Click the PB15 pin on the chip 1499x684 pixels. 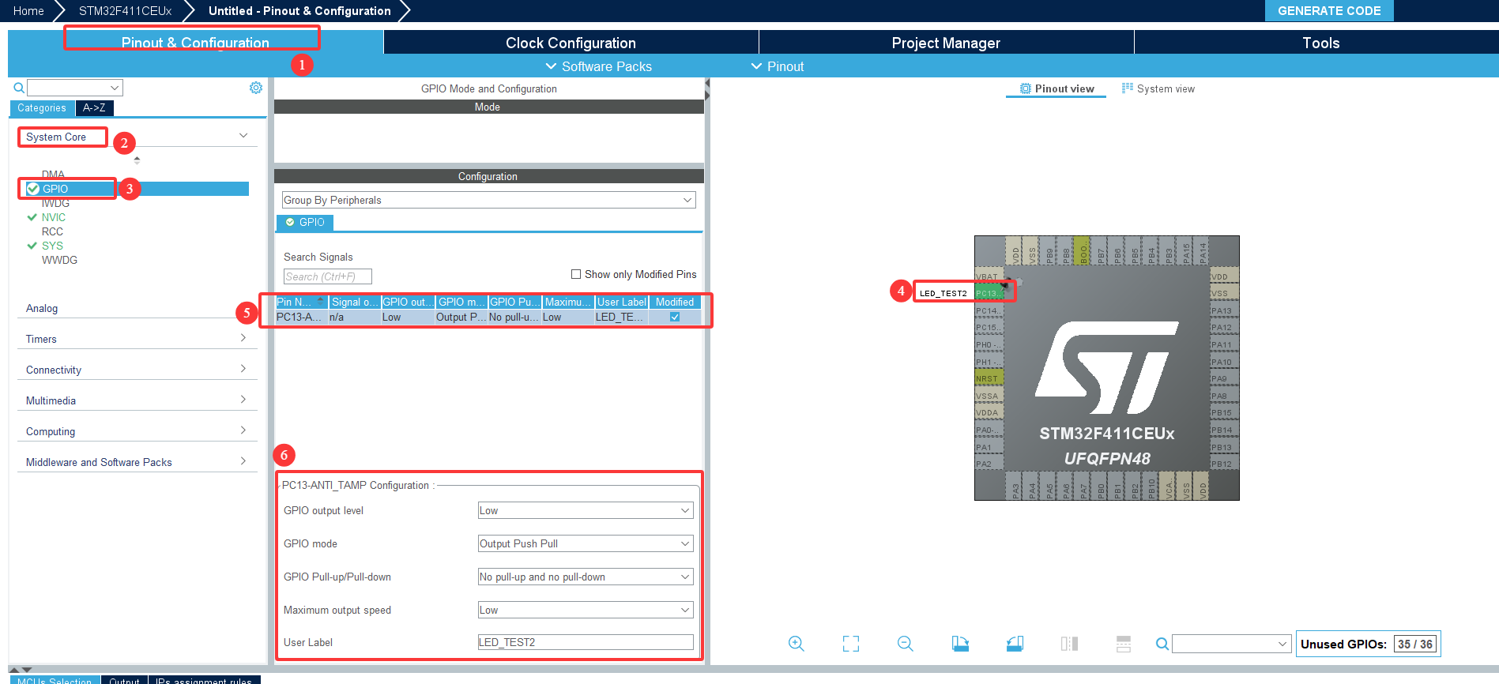1224,412
